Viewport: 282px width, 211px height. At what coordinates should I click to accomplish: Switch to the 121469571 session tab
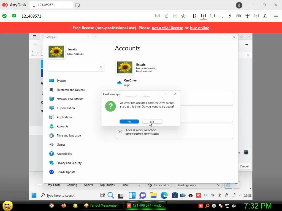coord(51,5)
